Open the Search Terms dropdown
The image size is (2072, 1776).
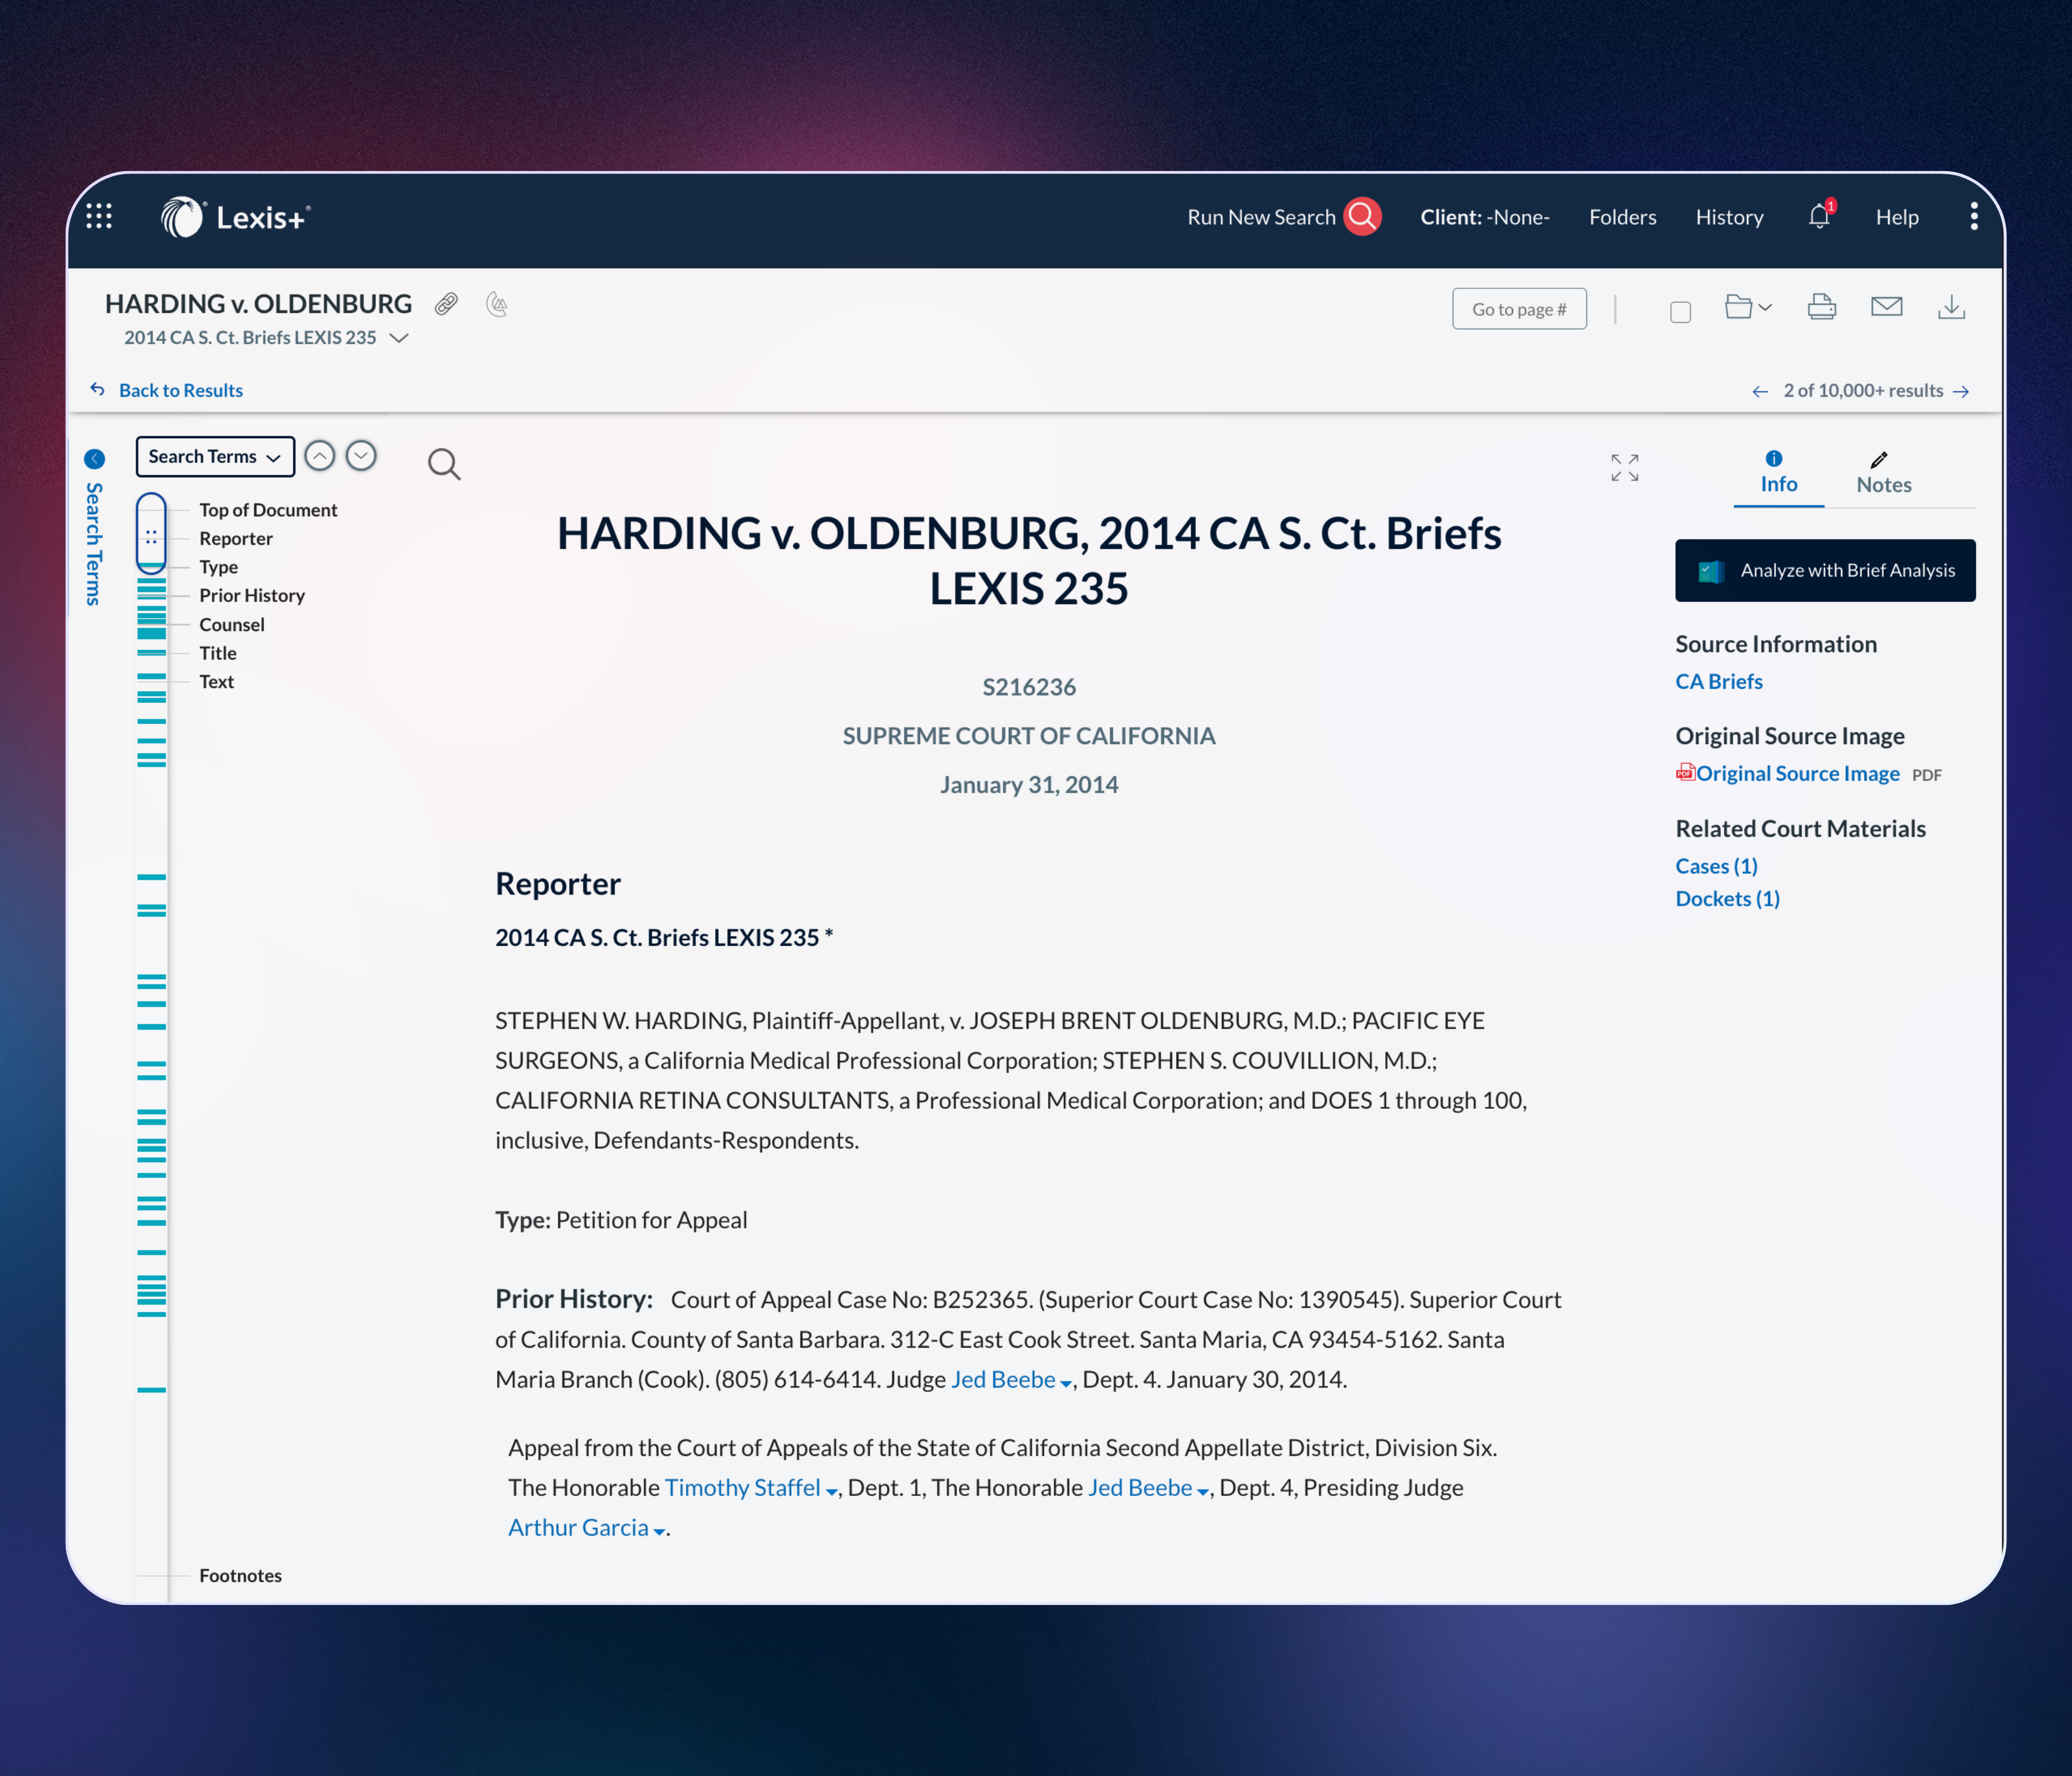point(215,456)
